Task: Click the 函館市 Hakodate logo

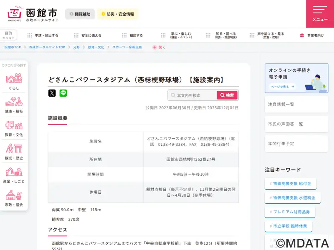Action: [33, 14]
